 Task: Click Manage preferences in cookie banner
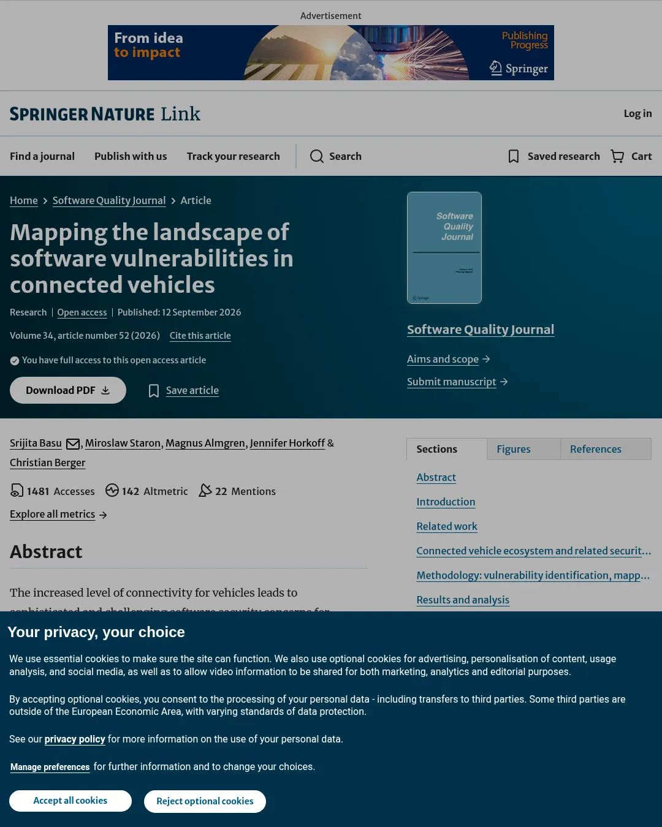(x=50, y=767)
